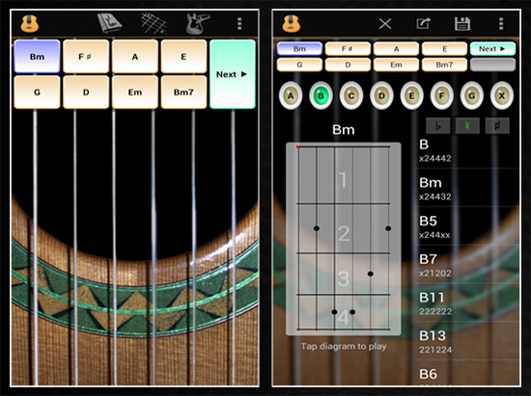Save chords with the floppy disk icon
531x396 pixels.
click(462, 24)
